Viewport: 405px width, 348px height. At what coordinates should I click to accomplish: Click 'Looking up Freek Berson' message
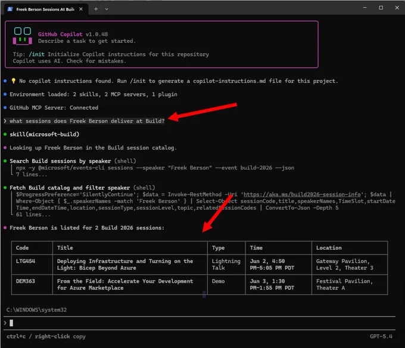[93, 148]
